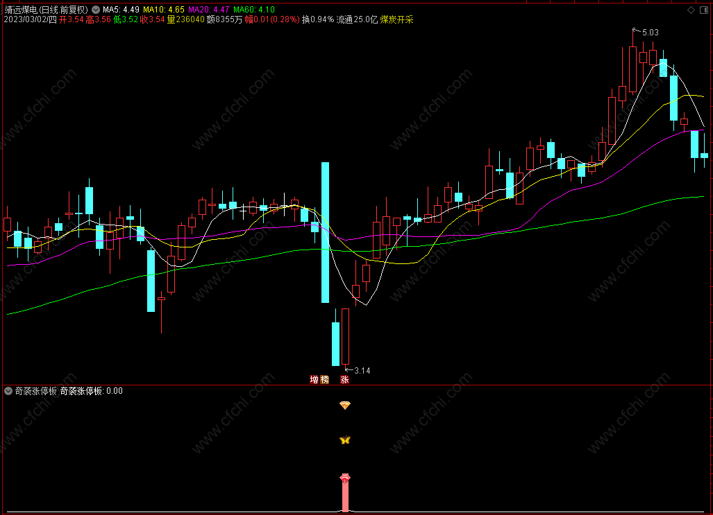Click the 5.03 highest price label
The height and width of the screenshot is (515, 713).
point(651,33)
